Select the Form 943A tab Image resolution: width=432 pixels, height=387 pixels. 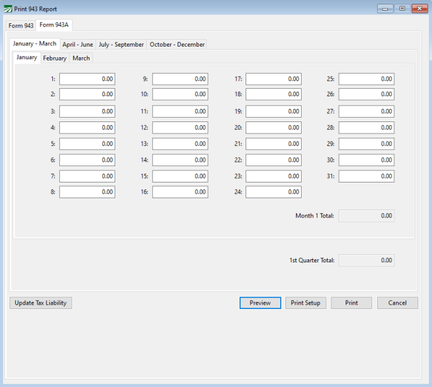[54, 25]
